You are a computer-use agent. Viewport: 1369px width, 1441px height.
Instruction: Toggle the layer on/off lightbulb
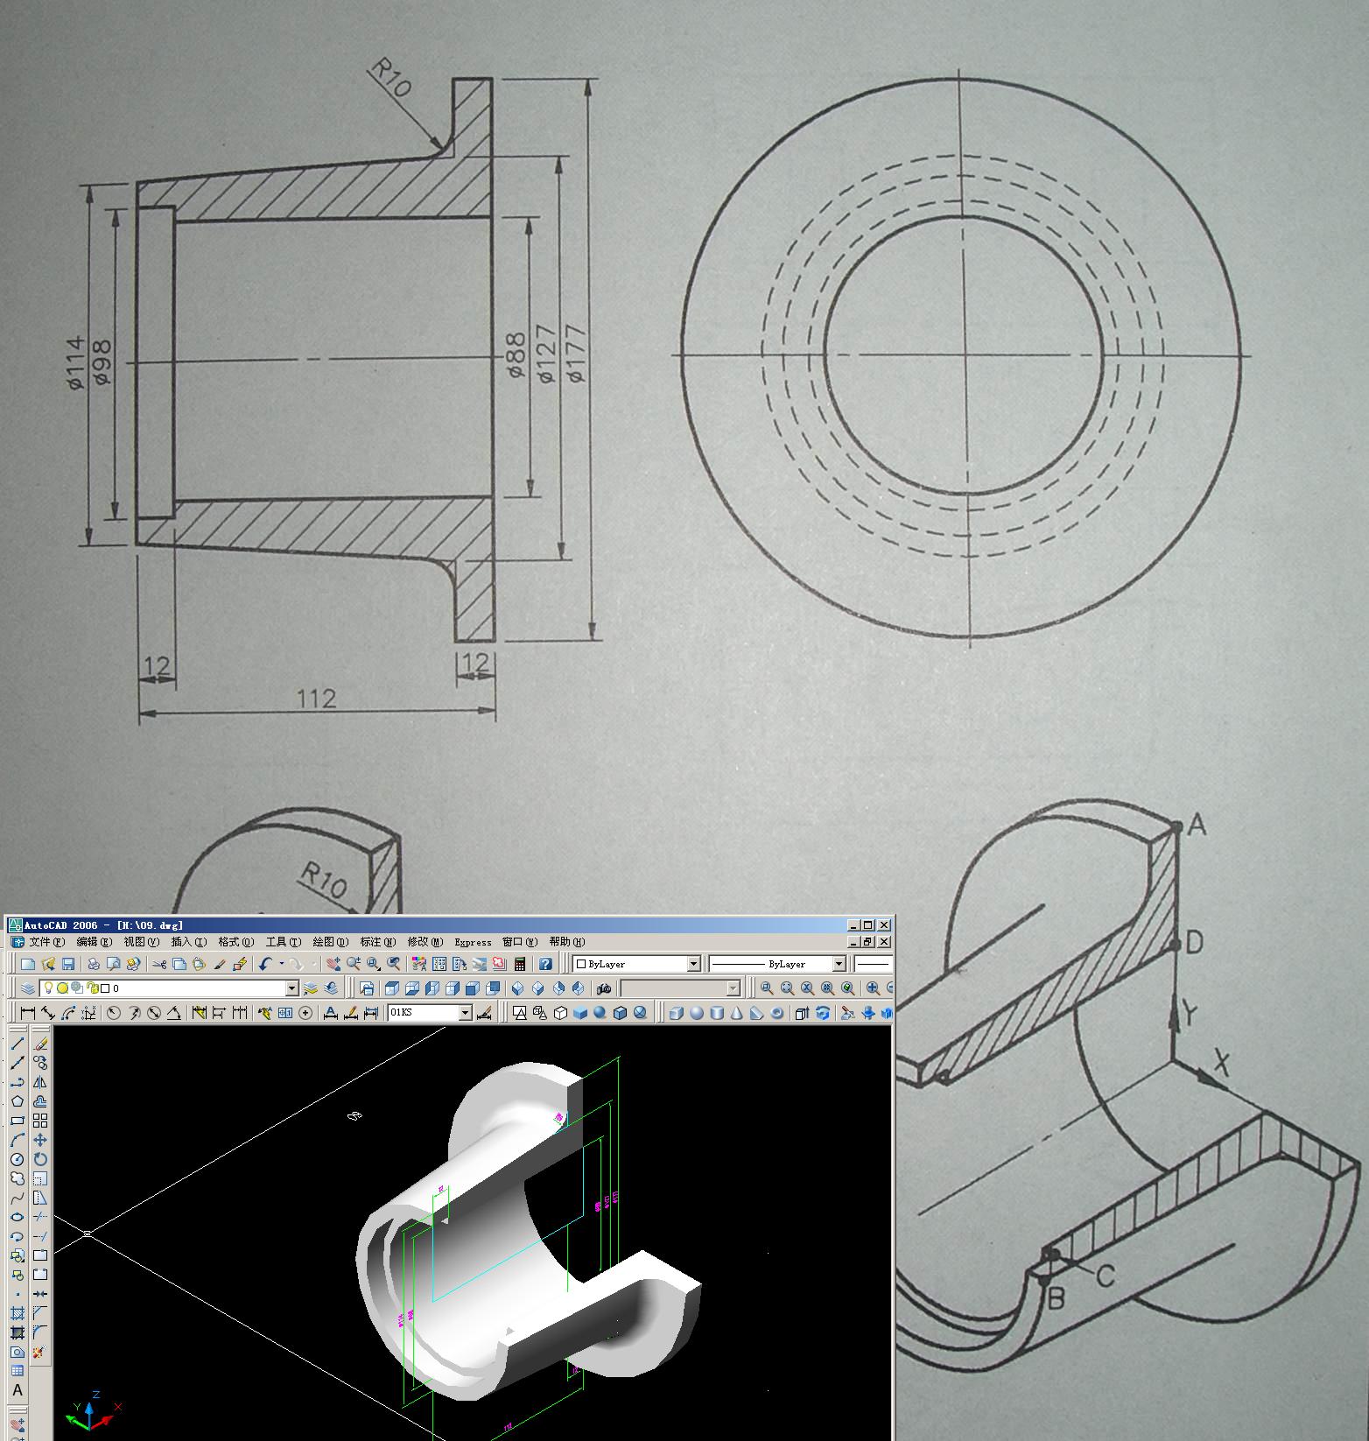coord(48,988)
